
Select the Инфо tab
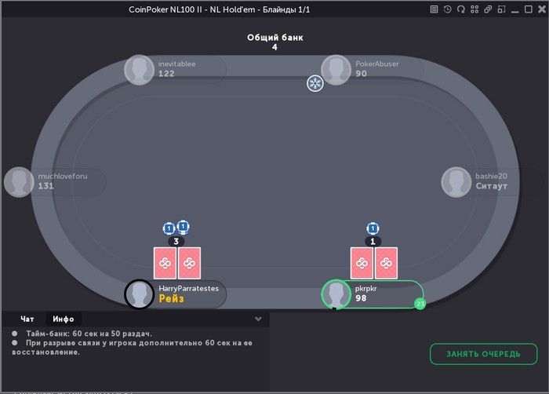coord(64,319)
